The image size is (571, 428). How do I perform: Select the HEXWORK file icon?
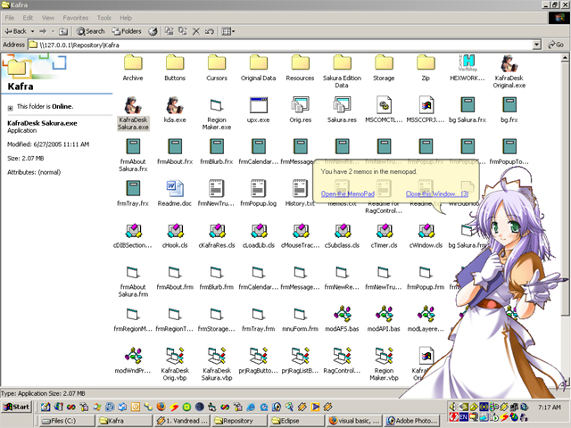point(469,62)
